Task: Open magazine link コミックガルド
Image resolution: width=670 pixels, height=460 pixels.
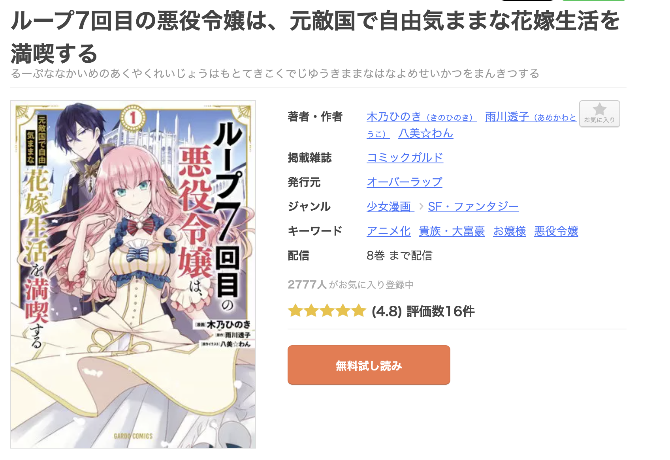Action: tap(405, 157)
